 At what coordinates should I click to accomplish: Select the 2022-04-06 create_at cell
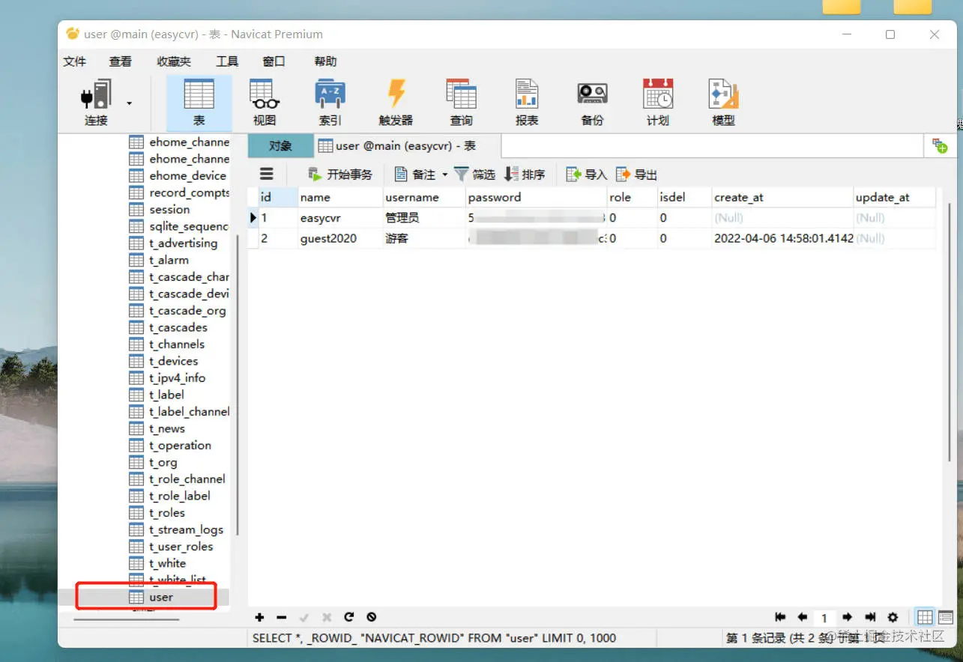click(782, 238)
